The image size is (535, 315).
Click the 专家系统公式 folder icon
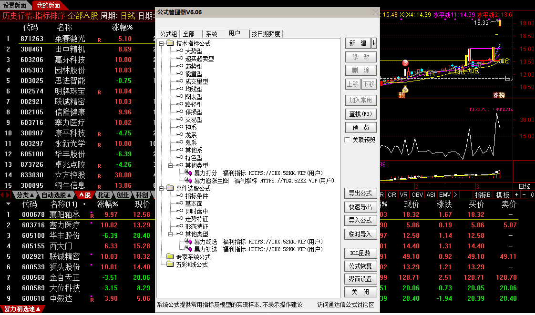point(170,257)
